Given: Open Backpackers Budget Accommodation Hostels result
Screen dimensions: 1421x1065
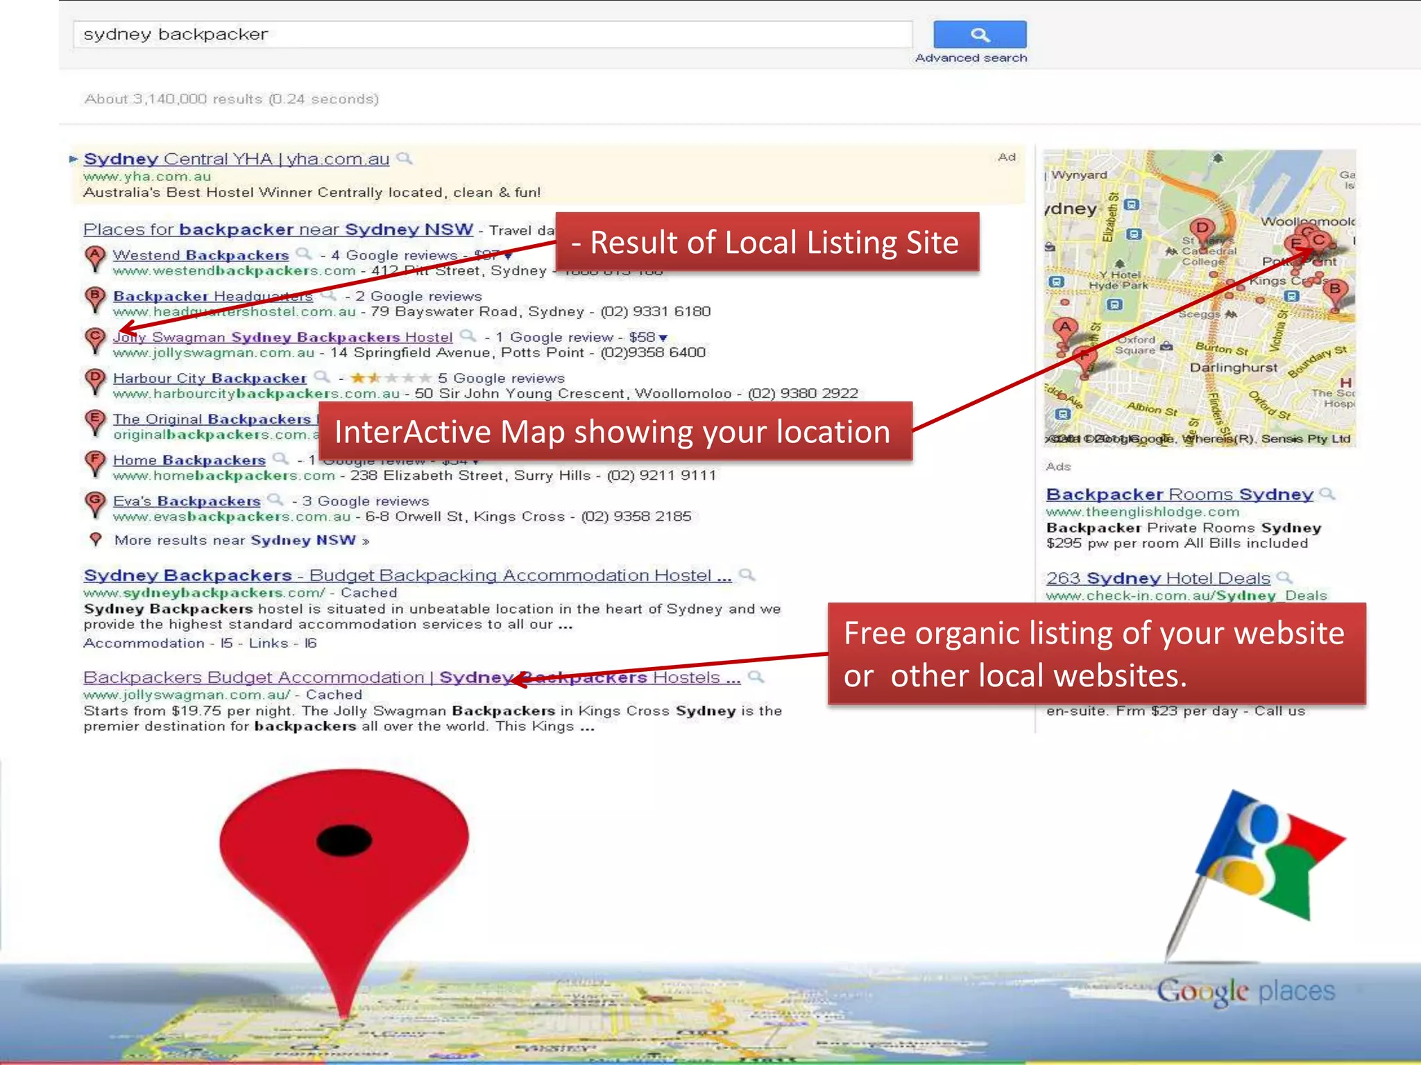Looking at the screenshot, I should [411, 677].
